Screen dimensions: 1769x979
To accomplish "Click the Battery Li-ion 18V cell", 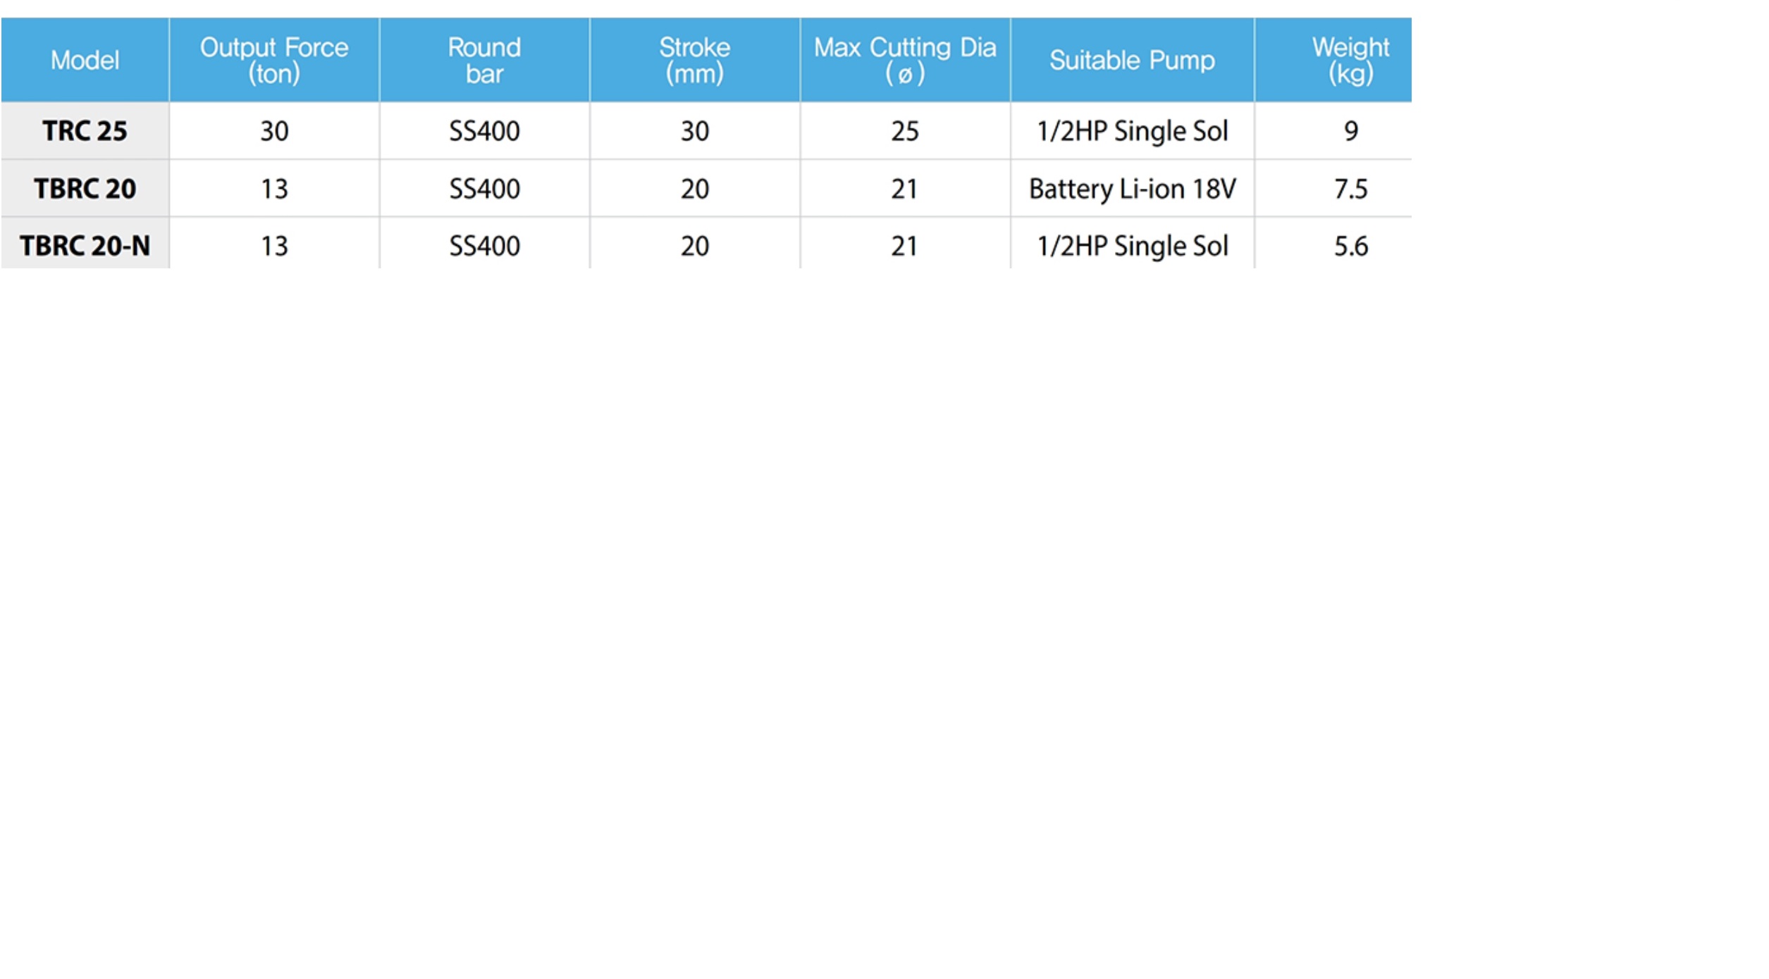I will [1132, 189].
